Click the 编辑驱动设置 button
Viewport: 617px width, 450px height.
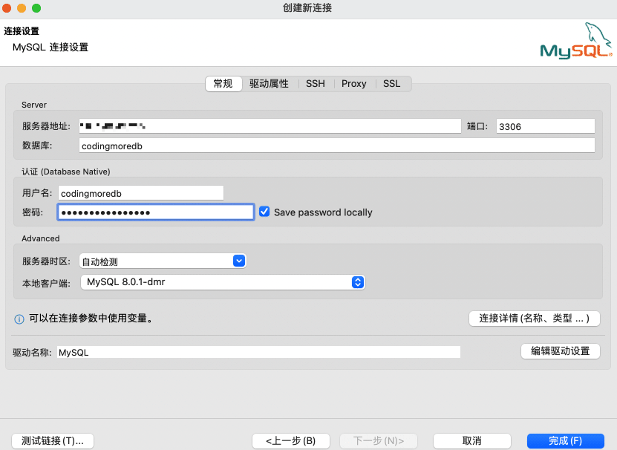(x=561, y=350)
